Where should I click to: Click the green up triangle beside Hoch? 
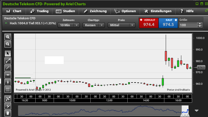pyautogui.click(x=6, y=23)
